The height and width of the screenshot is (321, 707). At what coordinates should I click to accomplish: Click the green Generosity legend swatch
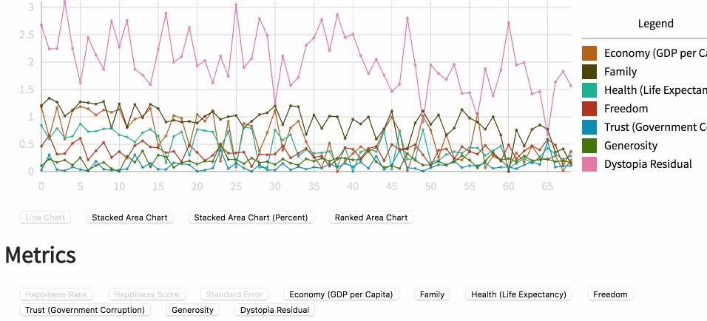coord(589,146)
